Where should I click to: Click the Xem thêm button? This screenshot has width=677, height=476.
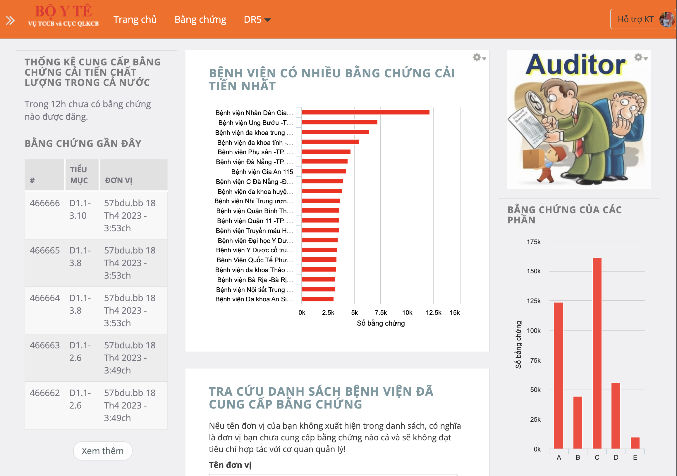(102, 451)
